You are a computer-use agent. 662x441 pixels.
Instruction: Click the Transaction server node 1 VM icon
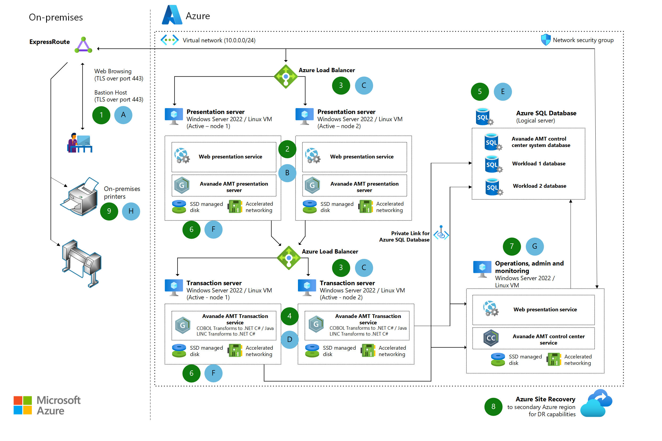coord(174,288)
